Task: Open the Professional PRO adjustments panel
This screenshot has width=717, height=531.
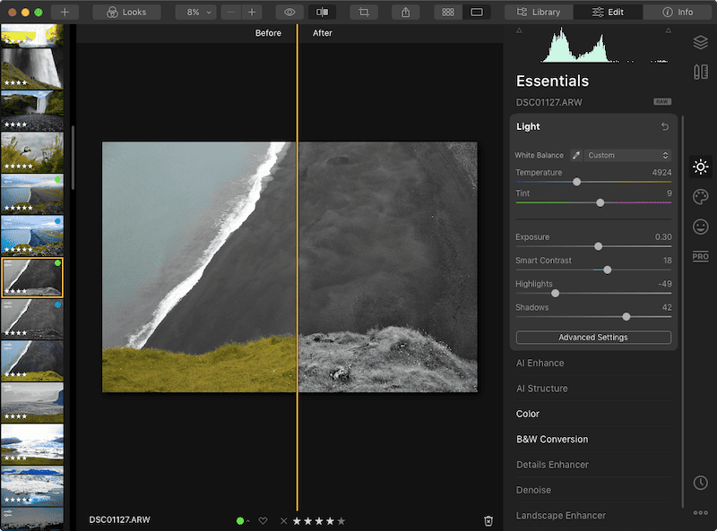Action: tap(699, 257)
